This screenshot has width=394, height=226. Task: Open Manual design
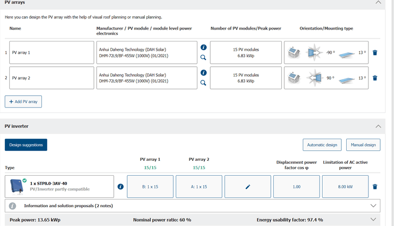363,145
